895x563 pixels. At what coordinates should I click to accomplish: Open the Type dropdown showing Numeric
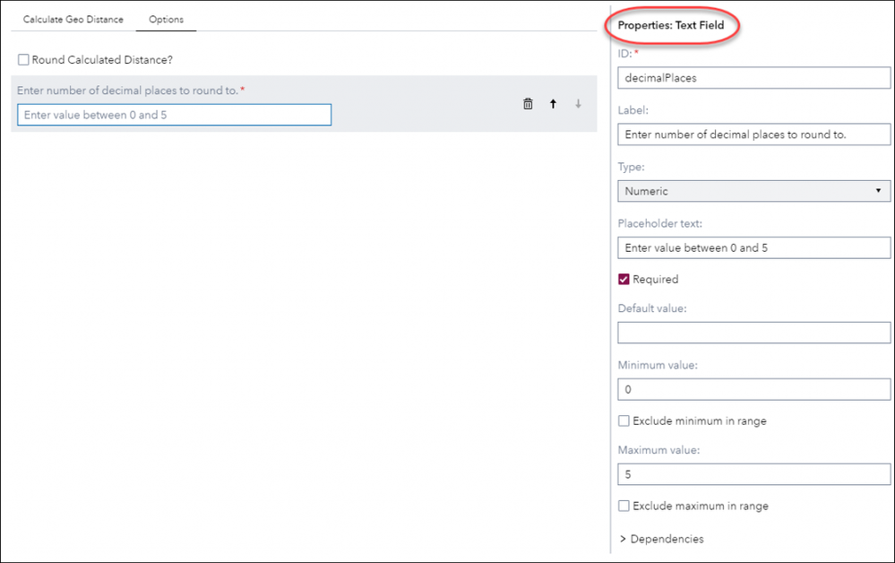click(754, 191)
